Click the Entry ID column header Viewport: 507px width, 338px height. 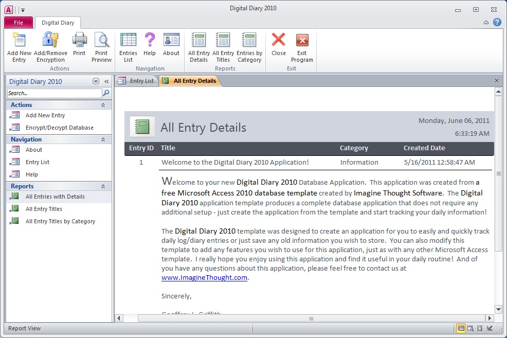[141, 148]
